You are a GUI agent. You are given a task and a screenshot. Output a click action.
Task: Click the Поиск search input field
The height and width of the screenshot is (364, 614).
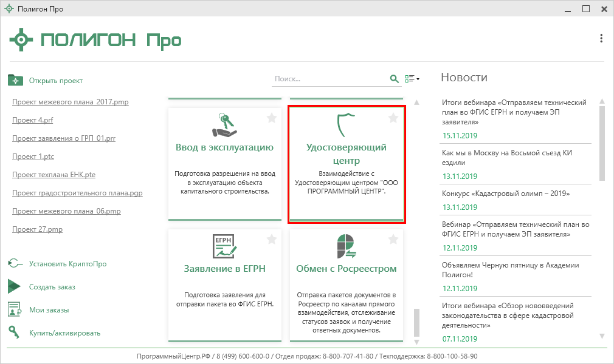tap(328, 79)
